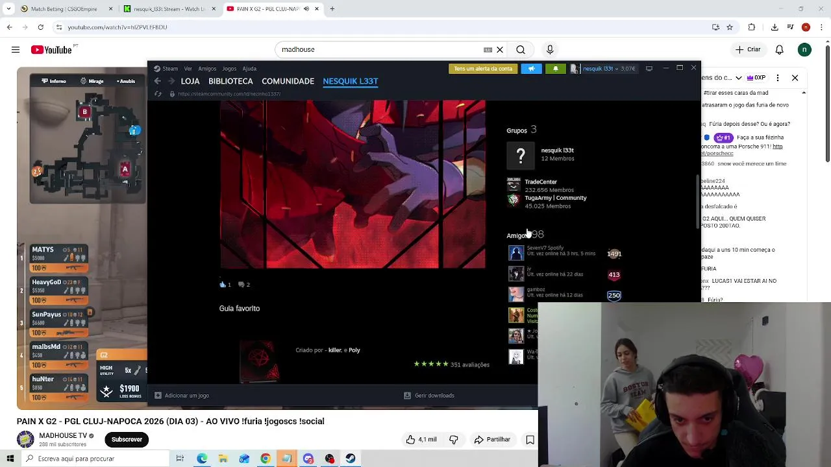This screenshot has height=467, width=831.
Task: Click the Steam back navigation arrow
Action: 158,81
